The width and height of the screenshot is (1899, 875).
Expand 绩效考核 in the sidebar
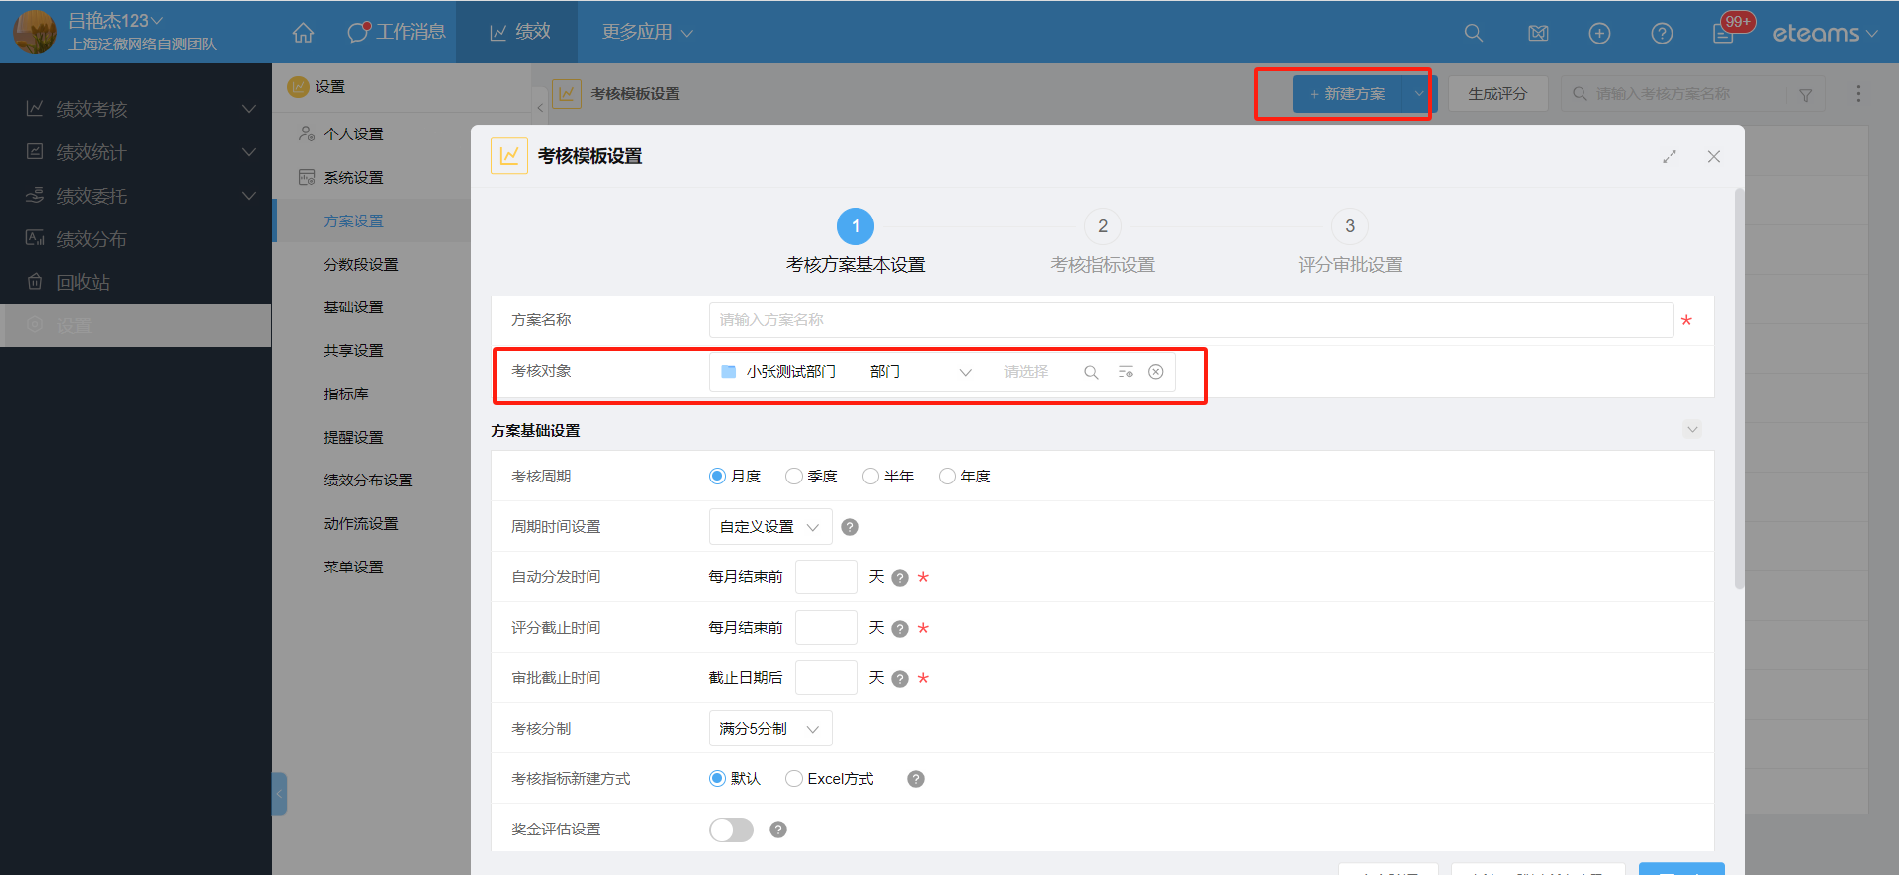(136, 109)
